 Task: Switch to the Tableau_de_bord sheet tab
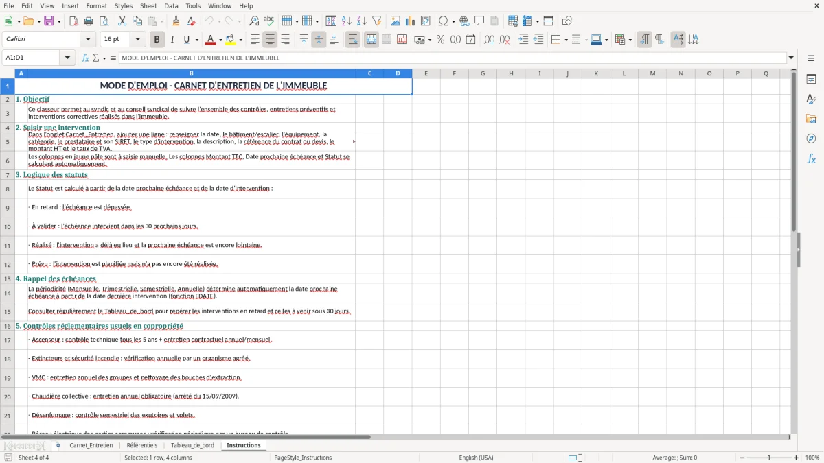pos(192,445)
